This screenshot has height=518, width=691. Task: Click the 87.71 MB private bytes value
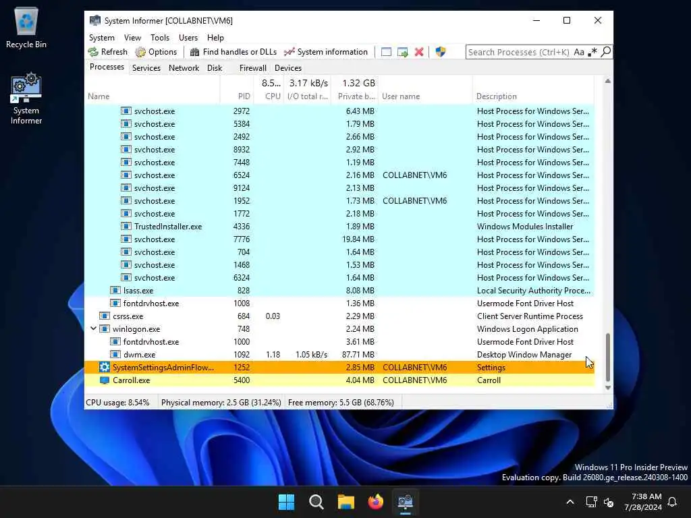(358, 355)
